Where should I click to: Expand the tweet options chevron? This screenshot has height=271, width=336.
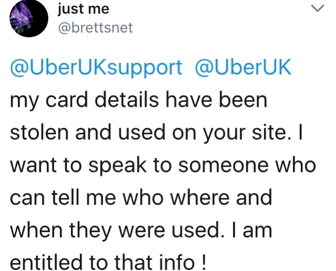(x=317, y=8)
